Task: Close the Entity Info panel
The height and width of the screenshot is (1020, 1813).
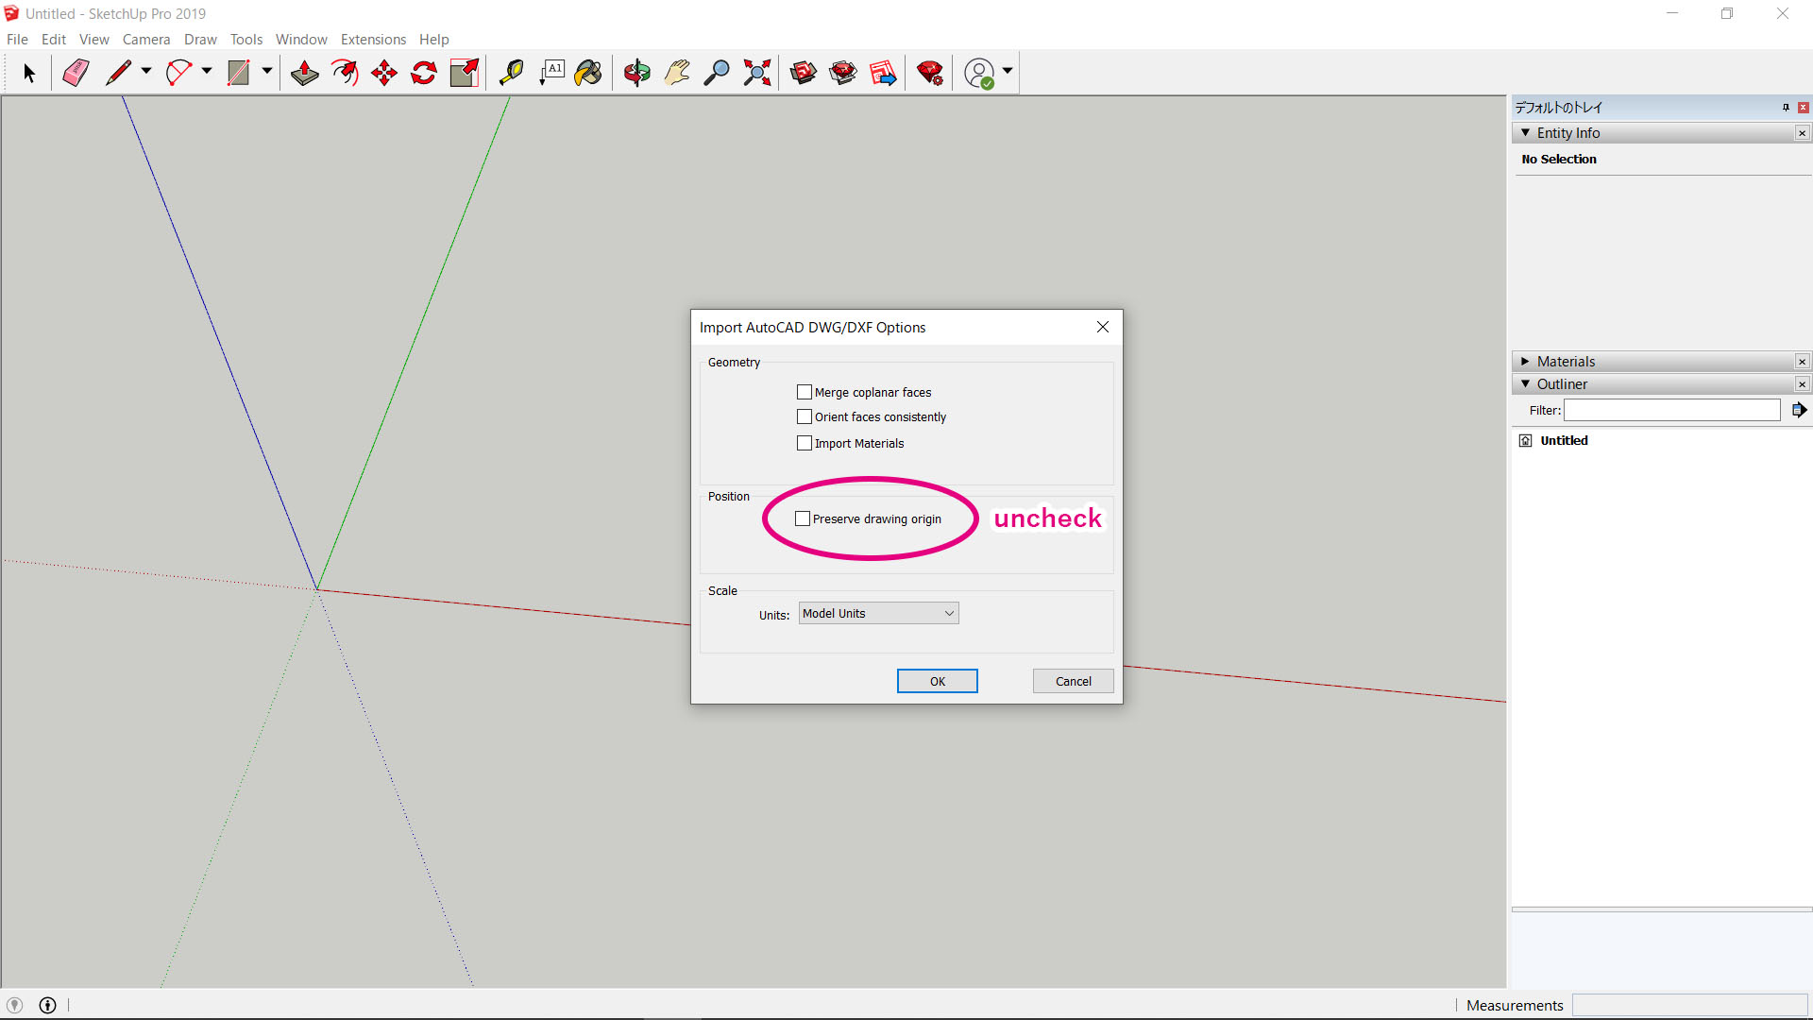Action: (1803, 133)
